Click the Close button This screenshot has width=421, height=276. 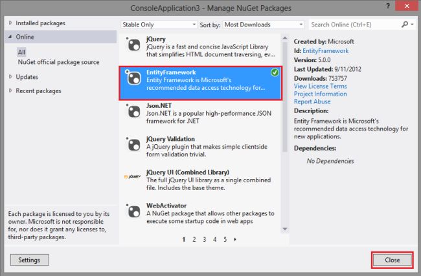point(393,260)
